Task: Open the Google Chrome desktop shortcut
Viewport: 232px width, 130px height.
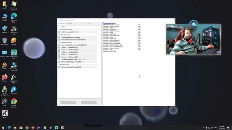Action: 14,103
